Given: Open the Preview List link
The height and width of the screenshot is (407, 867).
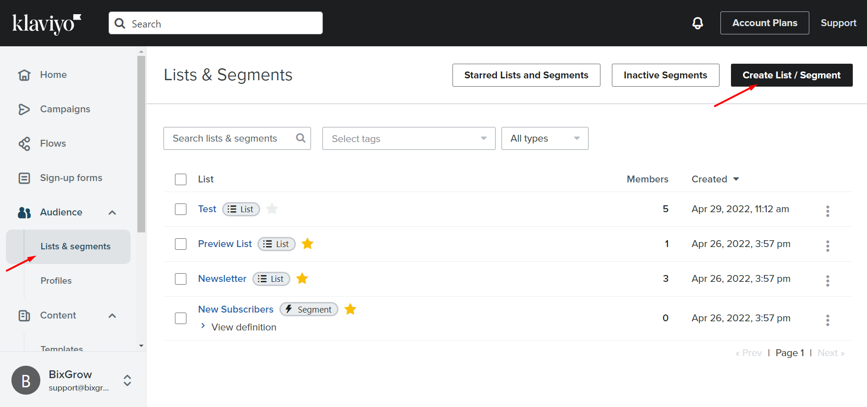Looking at the screenshot, I should click(x=225, y=244).
